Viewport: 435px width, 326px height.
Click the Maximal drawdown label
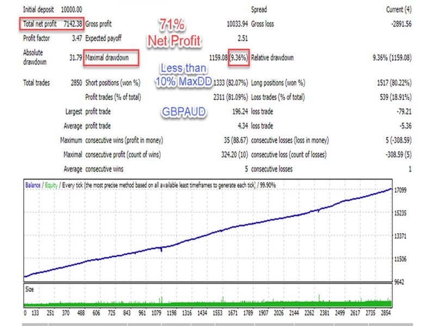pos(107,58)
